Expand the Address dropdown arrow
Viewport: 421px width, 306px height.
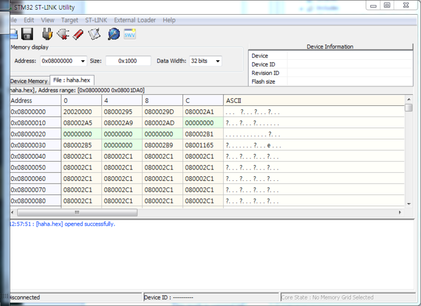83,61
